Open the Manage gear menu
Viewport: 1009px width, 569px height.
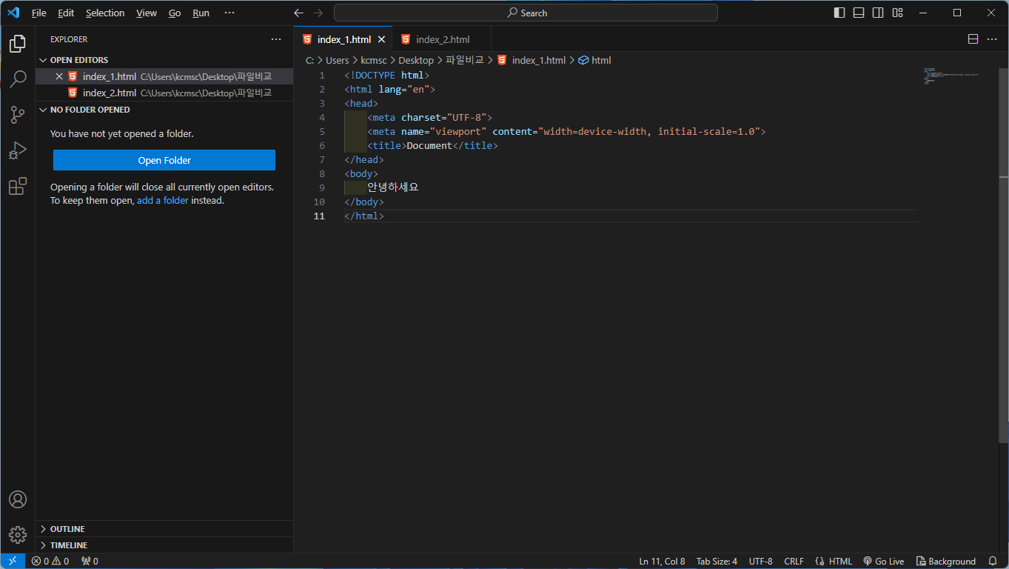[18, 534]
